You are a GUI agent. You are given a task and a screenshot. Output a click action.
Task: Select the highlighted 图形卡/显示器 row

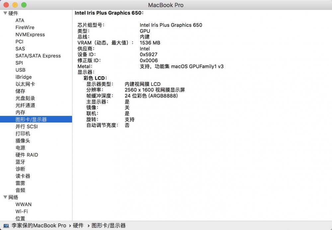pyautogui.click(x=36, y=119)
